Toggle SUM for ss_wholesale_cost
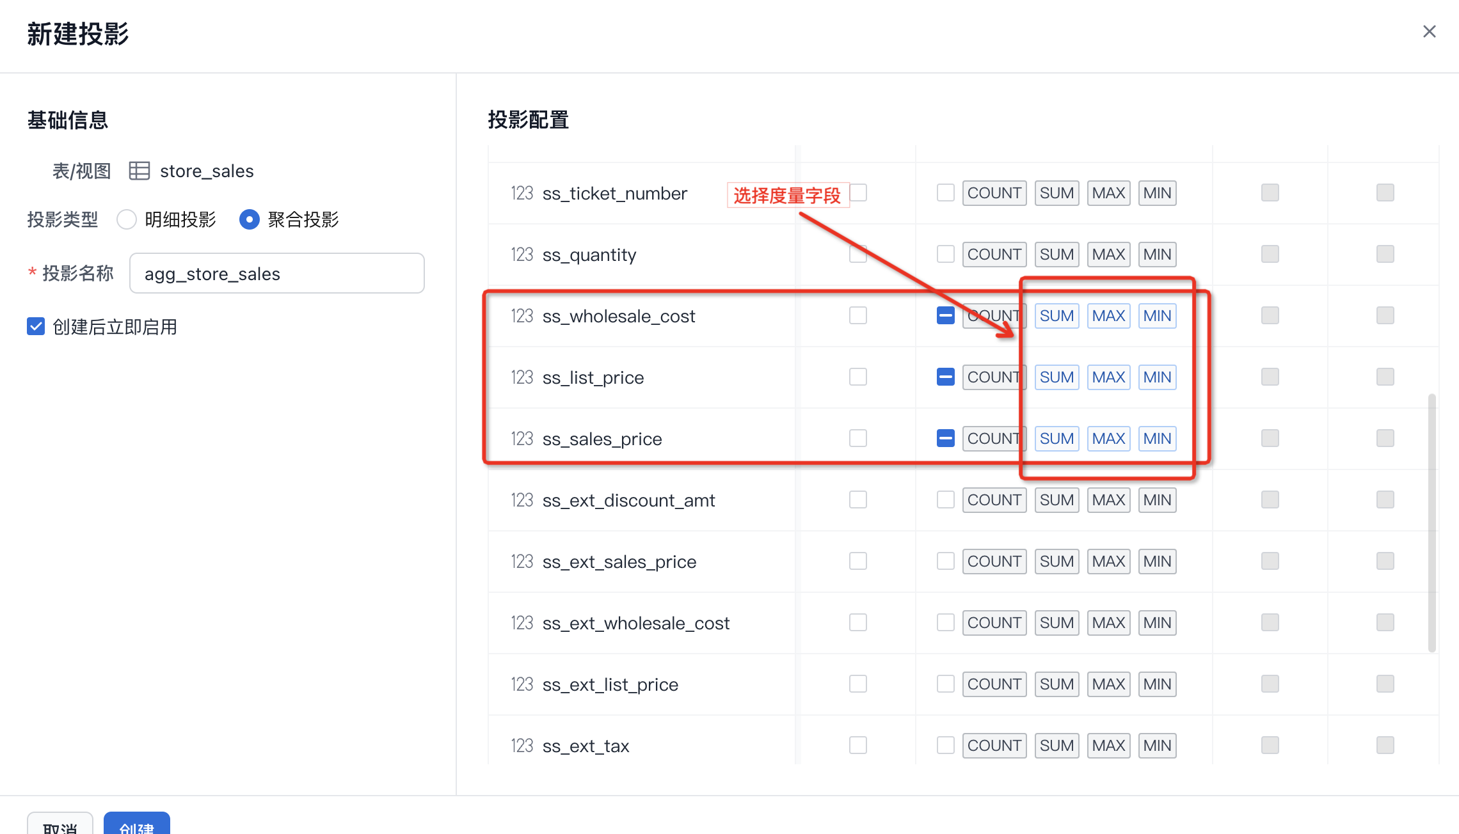The width and height of the screenshot is (1459, 834). [1056, 316]
